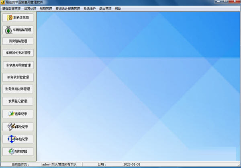This screenshot has height=168, width=241.
Task: Open 事故记录 with the pencil scroll icon
Action: pyautogui.click(x=18, y=127)
